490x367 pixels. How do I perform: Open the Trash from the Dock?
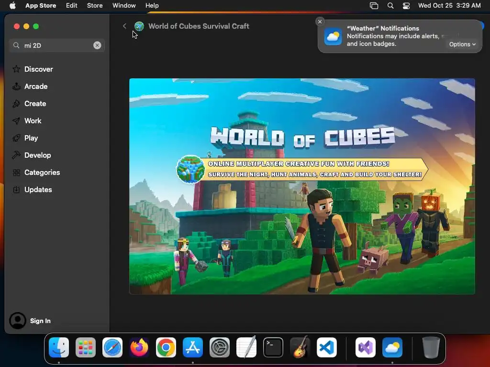(x=431, y=347)
